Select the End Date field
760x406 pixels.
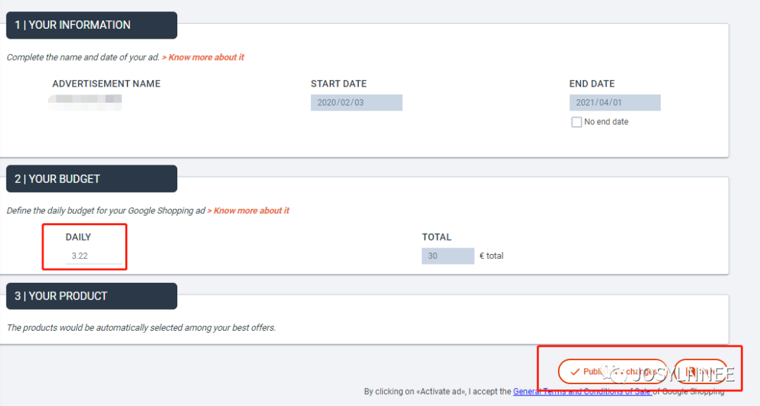pos(614,103)
